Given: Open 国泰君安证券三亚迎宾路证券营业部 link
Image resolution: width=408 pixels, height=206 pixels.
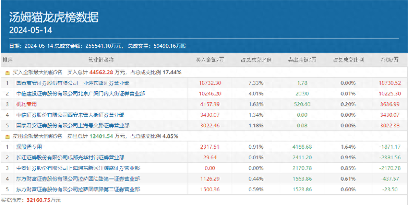Looking at the screenshot, I should point(73,83).
